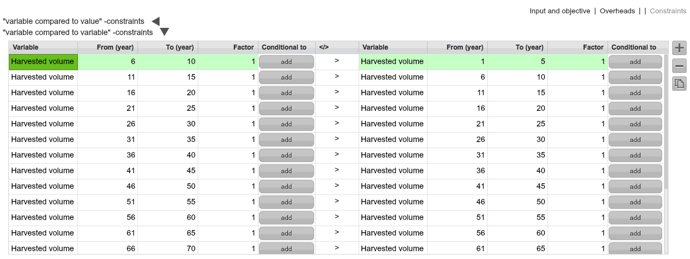Select left Harvested volume in row From 61
Screen dimensions: 690x259
click(x=43, y=233)
